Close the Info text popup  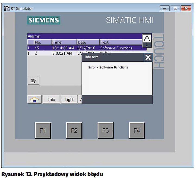[x=148, y=57]
